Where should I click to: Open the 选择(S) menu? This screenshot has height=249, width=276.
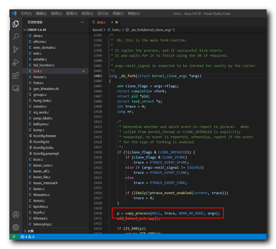click(56, 14)
